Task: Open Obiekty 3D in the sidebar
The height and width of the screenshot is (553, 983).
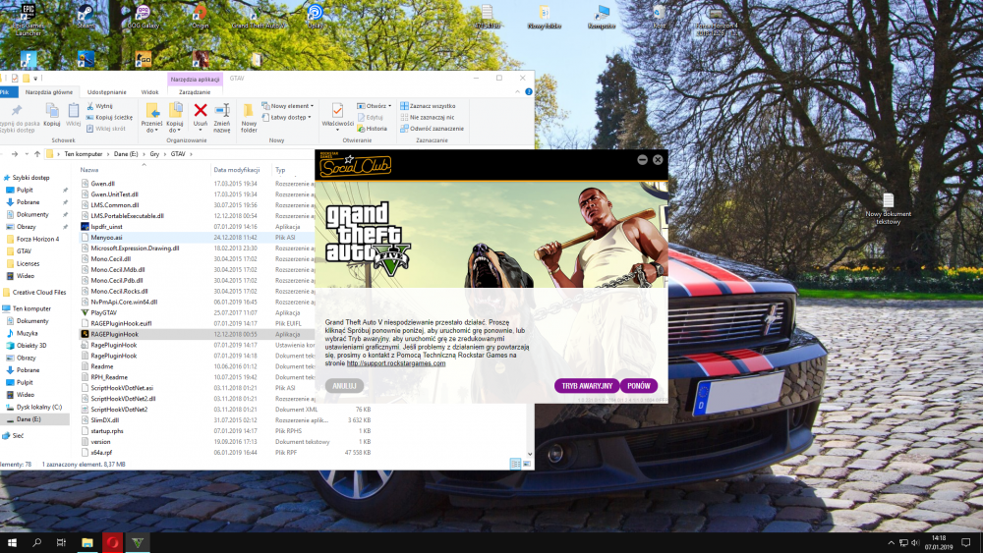Action: (x=31, y=345)
